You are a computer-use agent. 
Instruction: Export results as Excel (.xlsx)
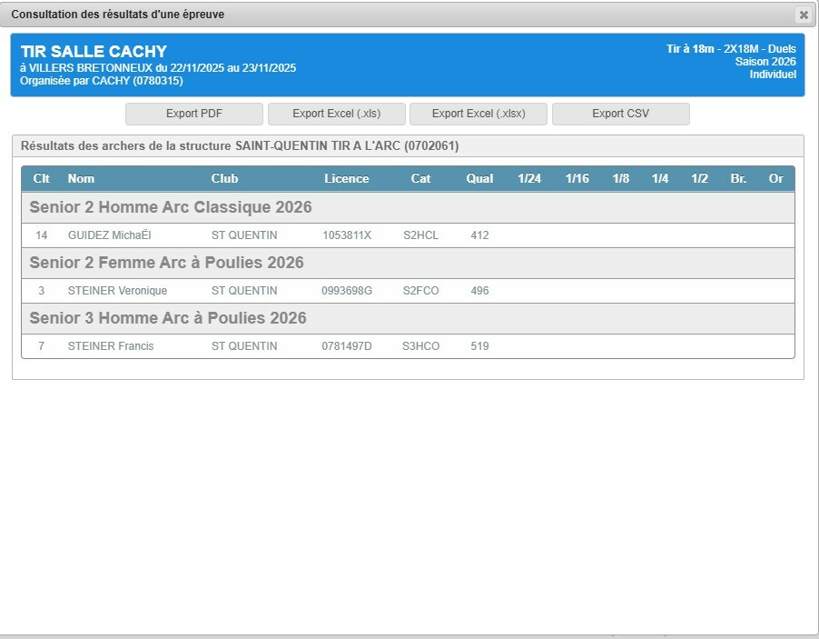click(x=478, y=114)
